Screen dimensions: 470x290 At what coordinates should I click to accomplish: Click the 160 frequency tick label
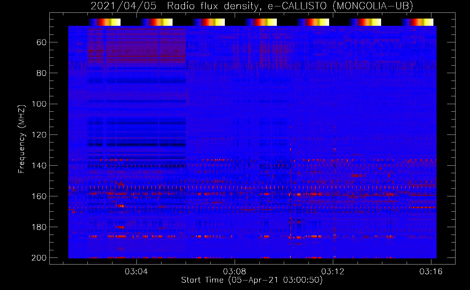(39, 196)
